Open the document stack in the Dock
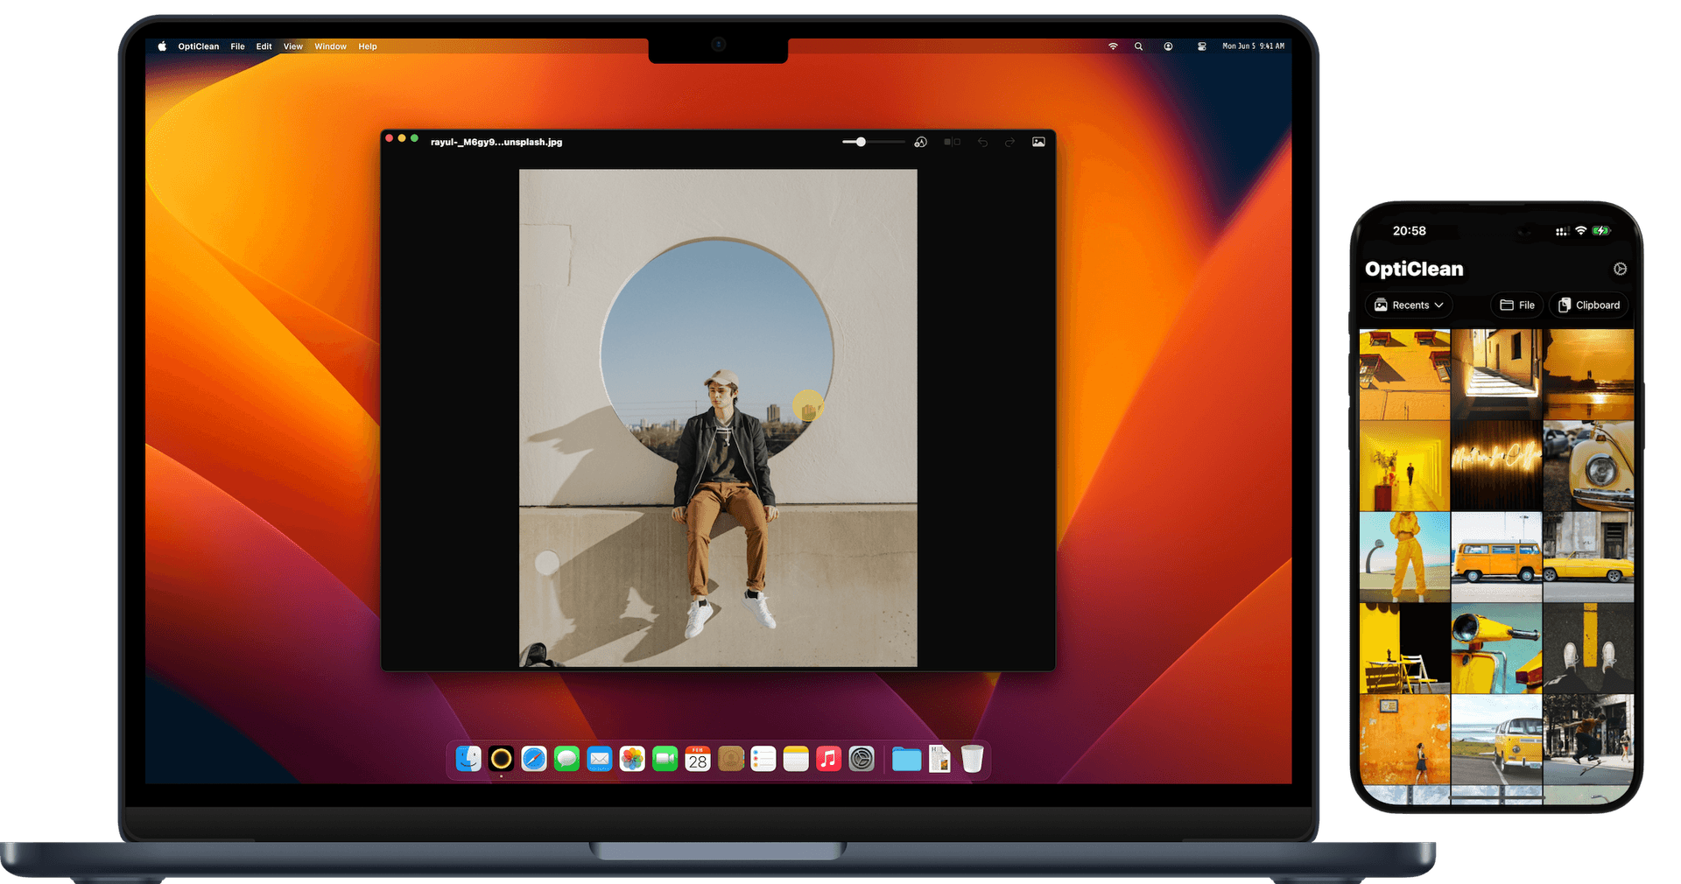The height and width of the screenshot is (884, 1681). [x=939, y=758]
